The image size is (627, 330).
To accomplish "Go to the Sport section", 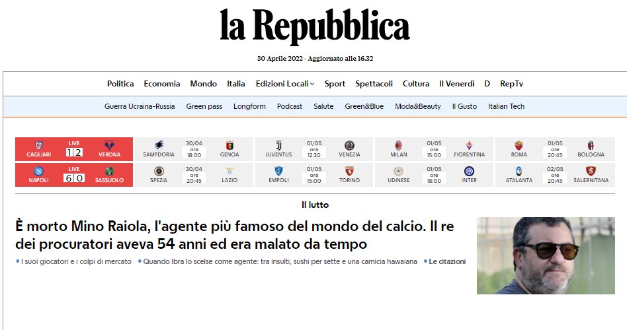I will (x=335, y=84).
